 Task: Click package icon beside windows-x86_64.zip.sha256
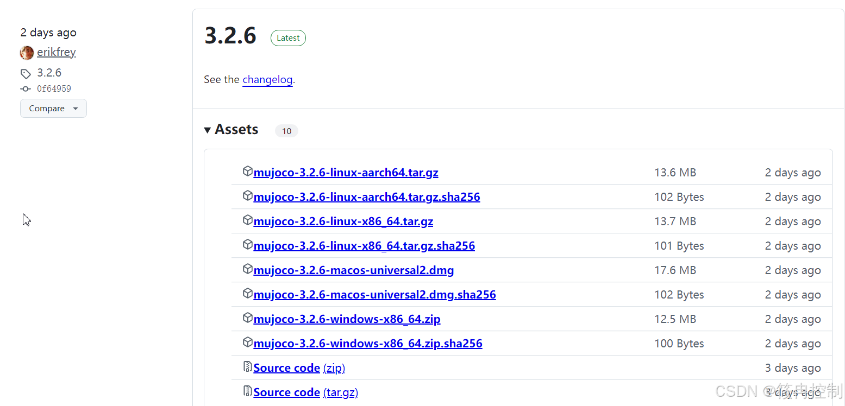[247, 342]
